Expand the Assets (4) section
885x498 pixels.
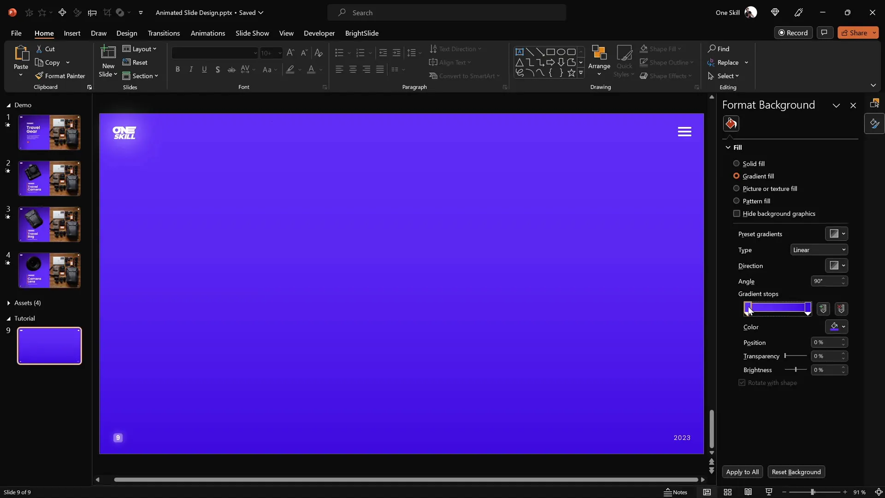tap(9, 303)
